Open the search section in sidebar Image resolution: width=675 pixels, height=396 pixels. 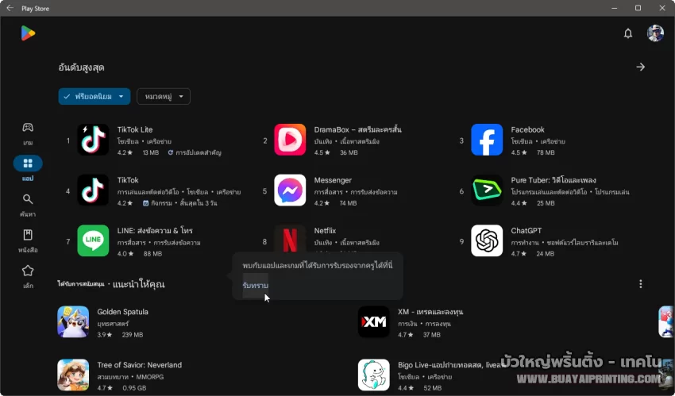(x=28, y=204)
